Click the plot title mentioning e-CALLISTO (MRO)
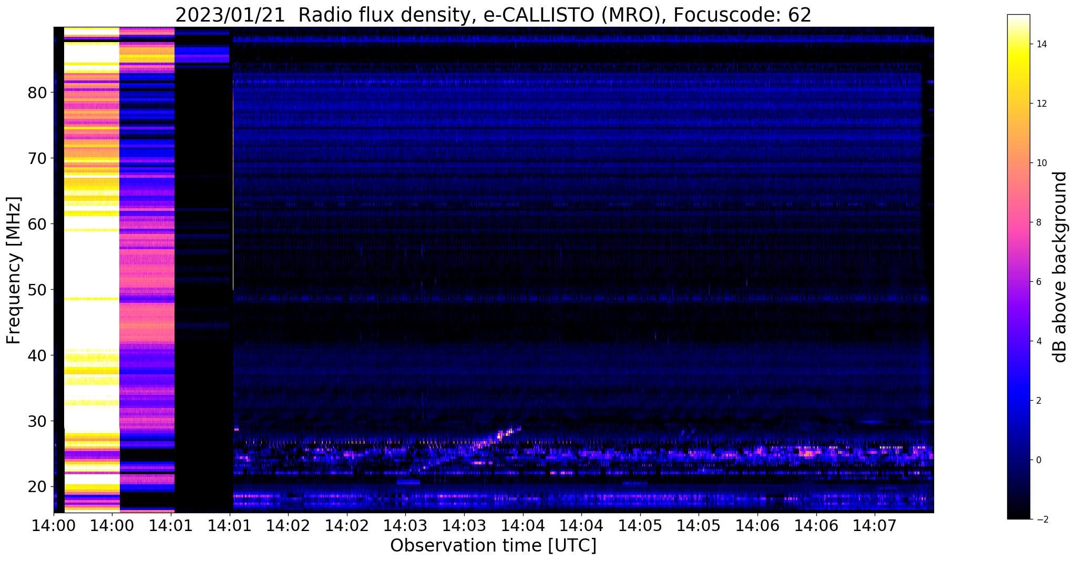 (x=493, y=15)
